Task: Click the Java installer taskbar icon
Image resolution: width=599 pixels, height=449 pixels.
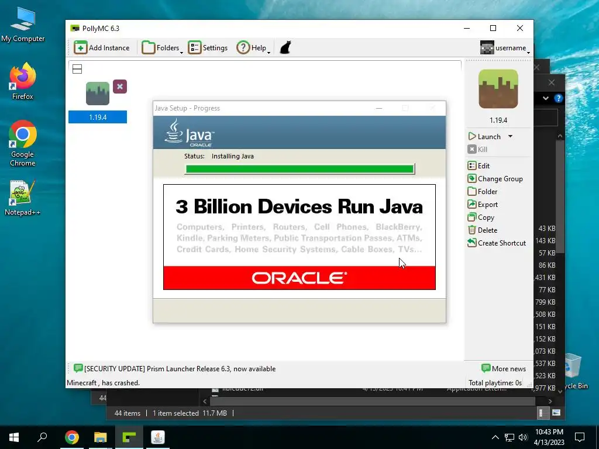Action: coord(158,437)
